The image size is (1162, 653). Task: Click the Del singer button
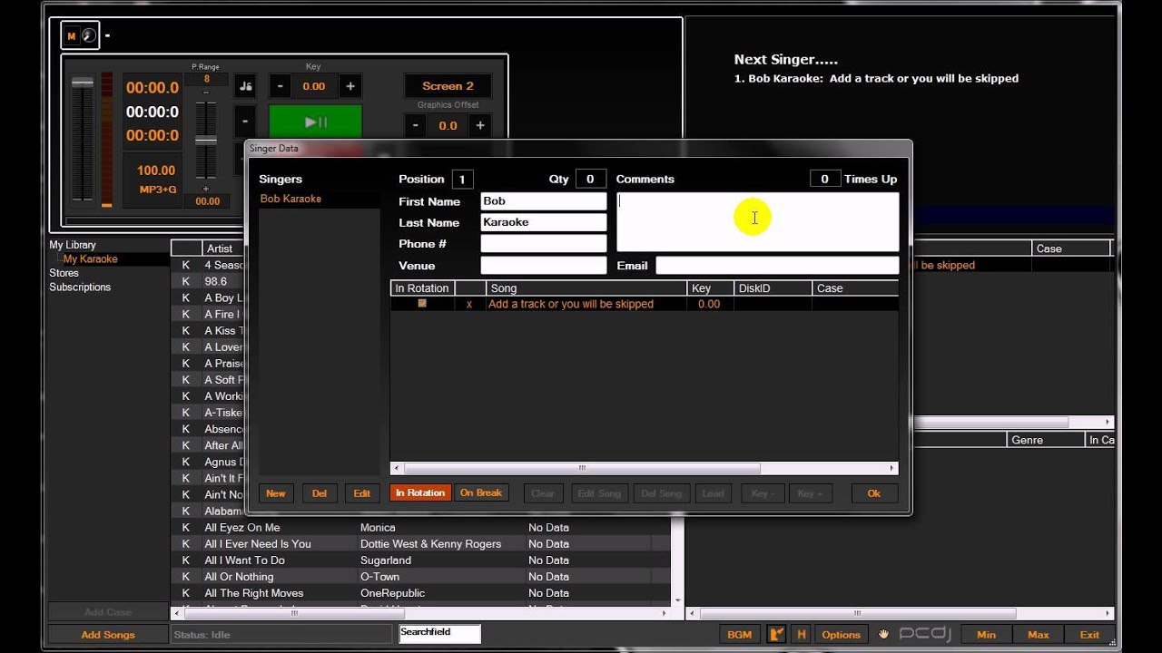pos(320,493)
